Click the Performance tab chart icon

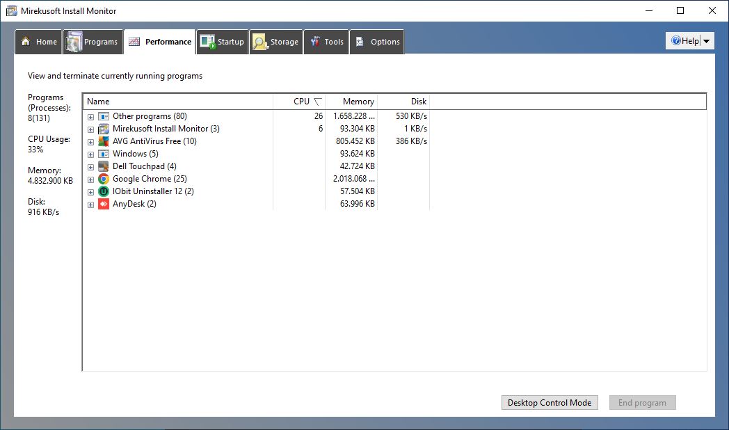pyautogui.click(x=134, y=41)
